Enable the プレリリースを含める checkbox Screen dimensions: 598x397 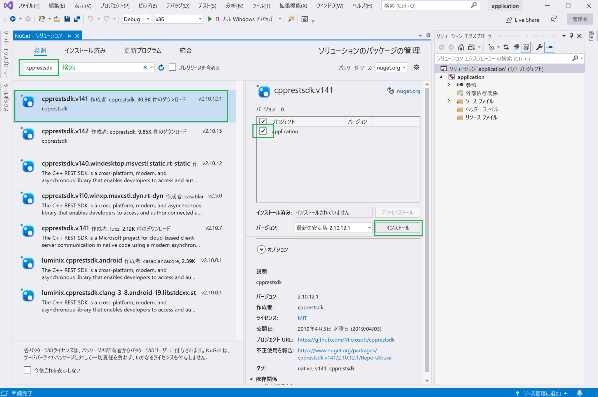[172, 67]
